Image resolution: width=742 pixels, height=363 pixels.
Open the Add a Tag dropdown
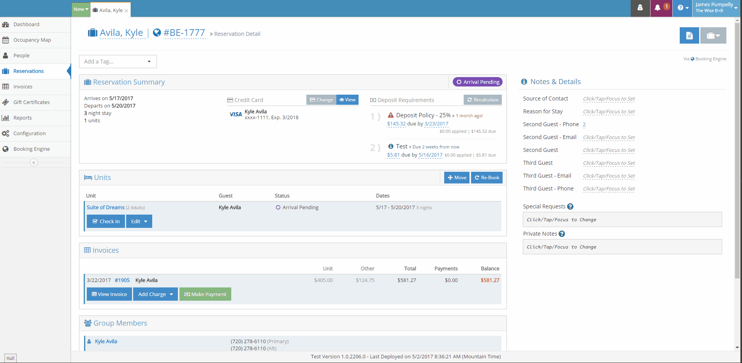pyautogui.click(x=118, y=62)
